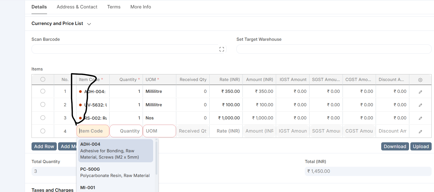Click the Taxes and Charges heading
The image size is (434, 192).
point(53,190)
